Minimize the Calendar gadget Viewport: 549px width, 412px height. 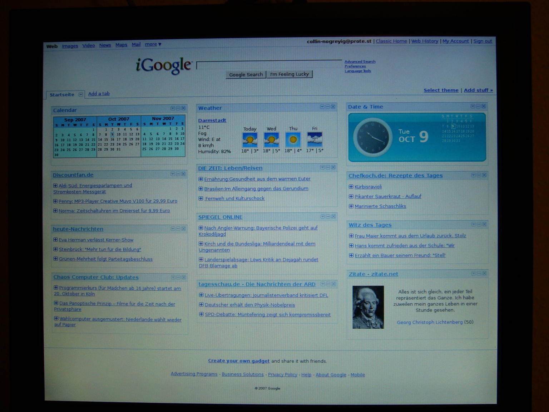coord(178,108)
